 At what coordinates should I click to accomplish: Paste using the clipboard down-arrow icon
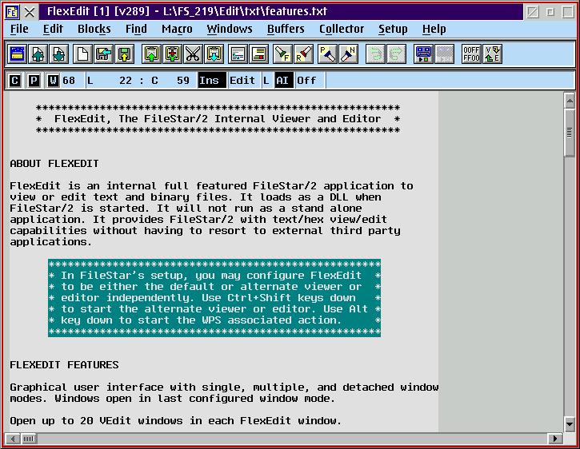coord(214,54)
